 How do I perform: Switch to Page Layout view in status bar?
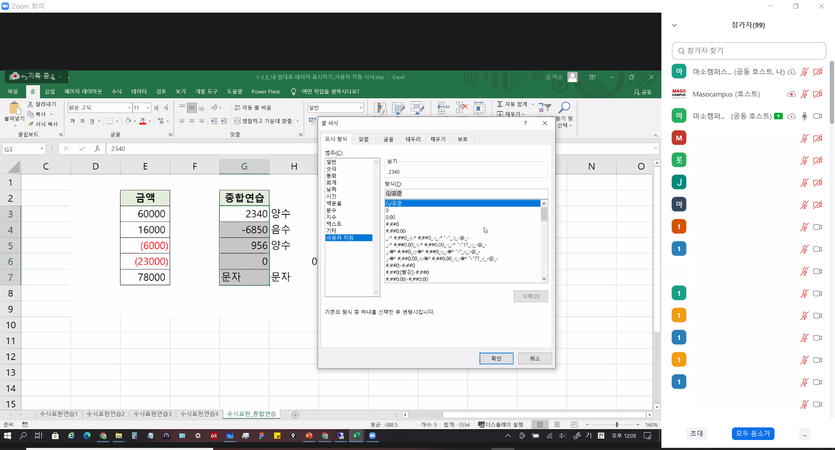(x=557, y=424)
